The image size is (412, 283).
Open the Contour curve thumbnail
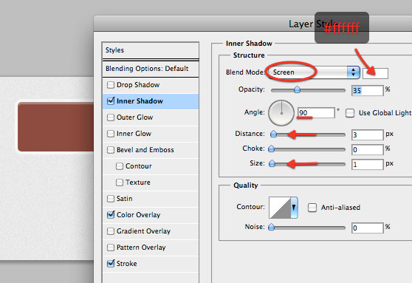[280, 208]
